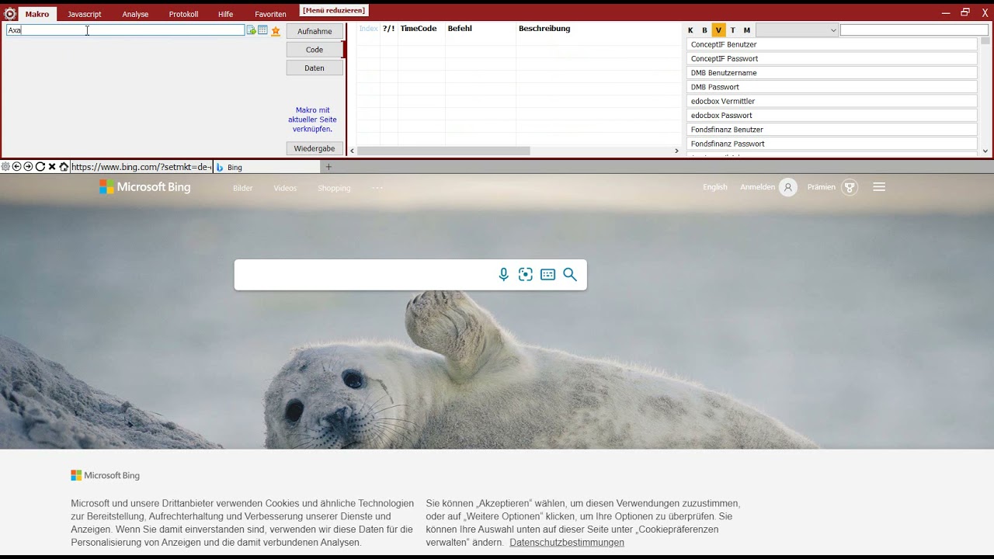Switch to the Javascript tab
This screenshot has width=994, height=559.
[84, 14]
